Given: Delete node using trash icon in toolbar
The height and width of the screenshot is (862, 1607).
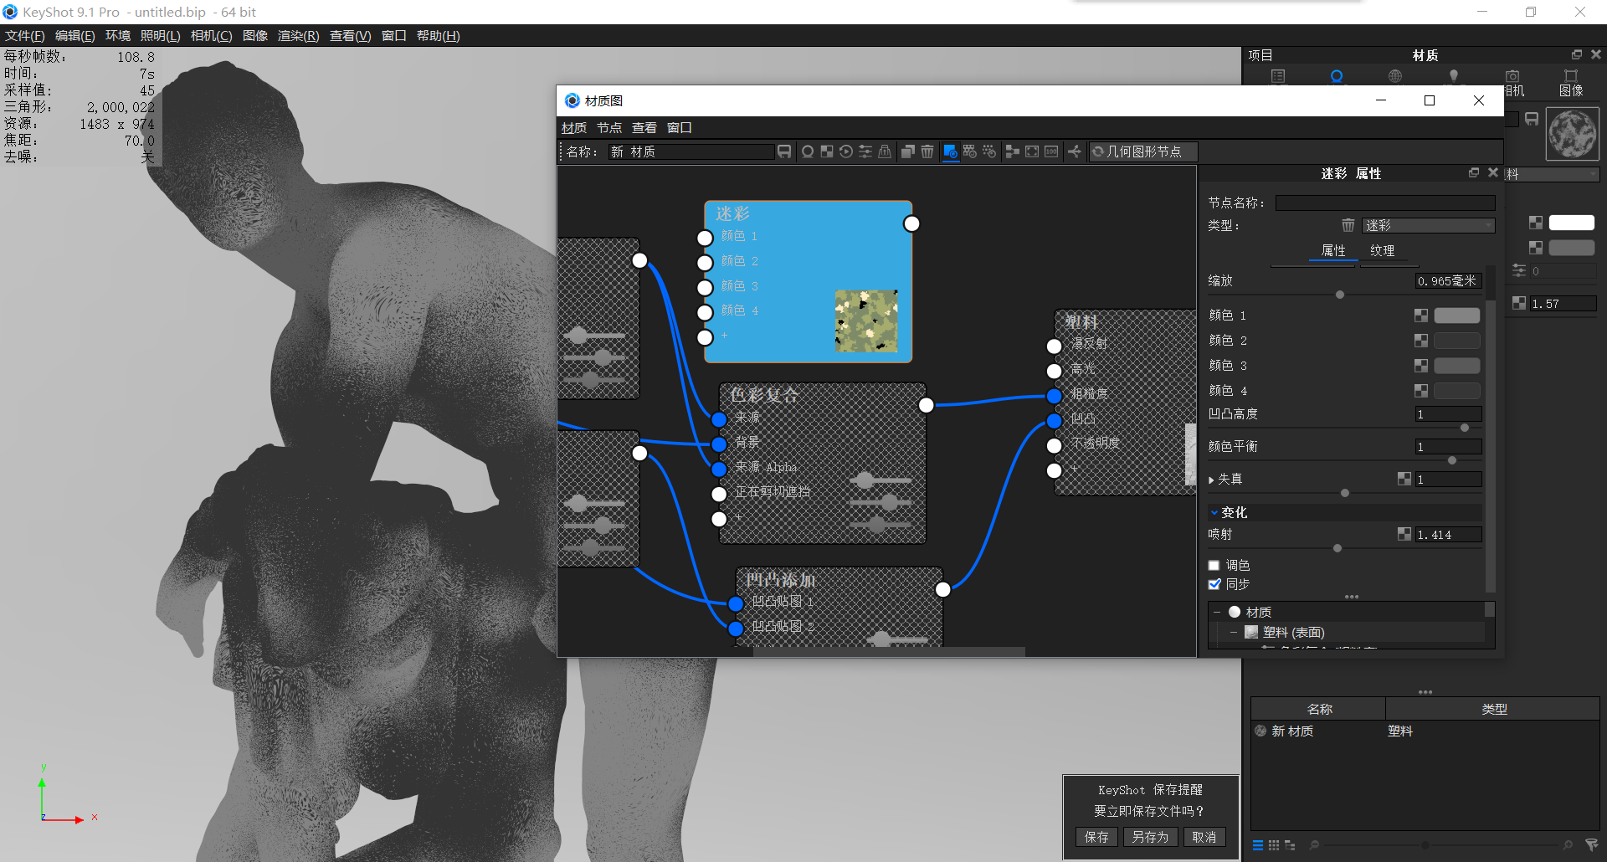Looking at the screenshot, I should pos(927,151).
